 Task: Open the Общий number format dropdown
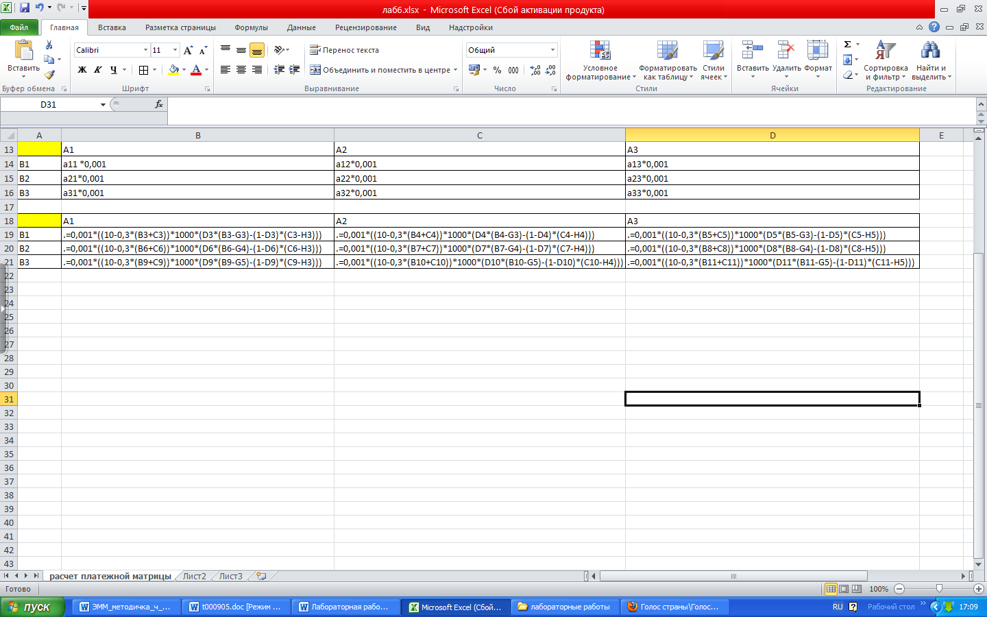pos(552,50)
